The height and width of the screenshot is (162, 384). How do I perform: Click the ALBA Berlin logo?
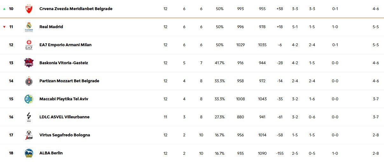click(29, 153)
